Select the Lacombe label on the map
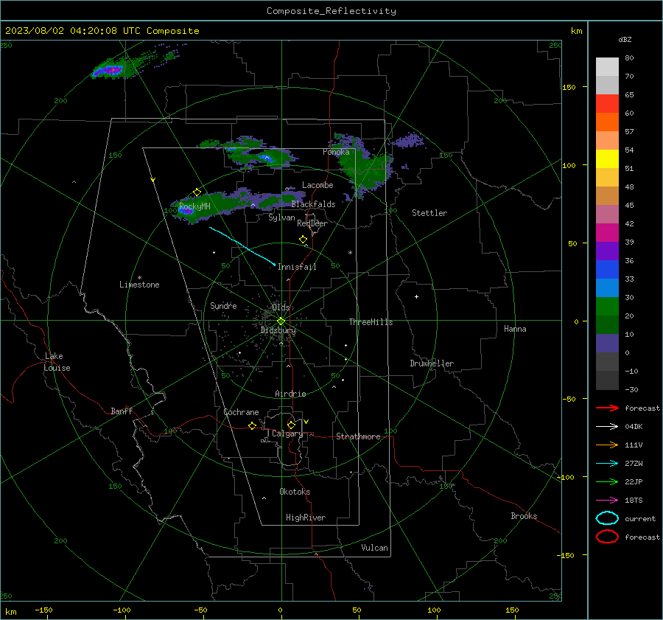This screenshot has width=663, height=620. coord(318,185)
